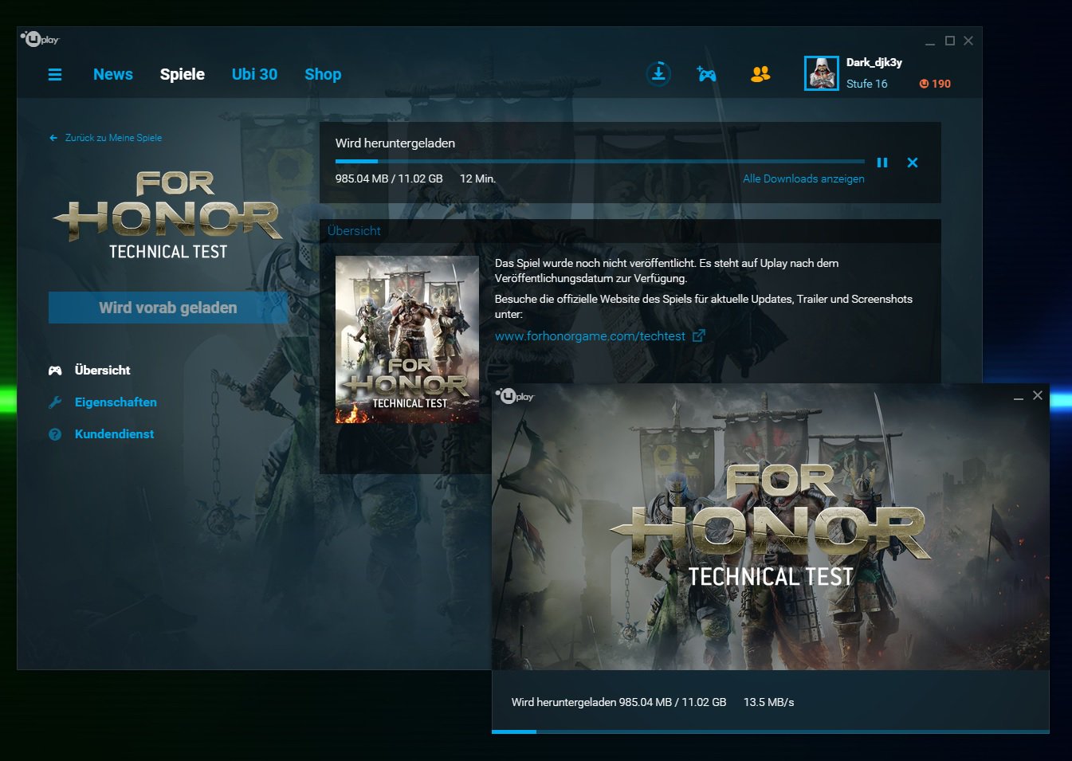This screenshot has width=1072, height=761.
Task: Click the external link icon after techtest URL
Action: pos(699,335)
